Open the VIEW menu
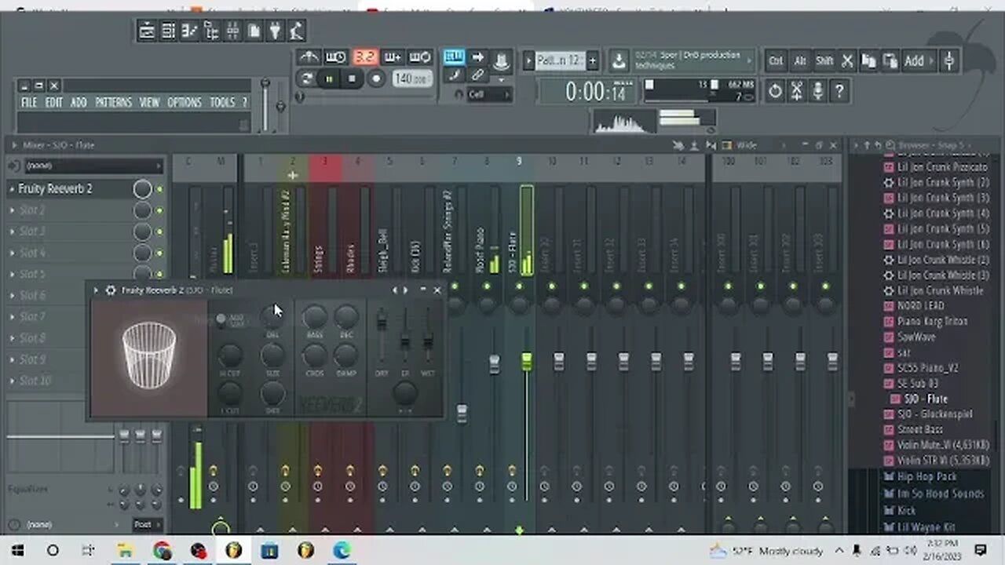Image resolution: width=1005 pixels, height=565 pixels. (x=149, y=103)
